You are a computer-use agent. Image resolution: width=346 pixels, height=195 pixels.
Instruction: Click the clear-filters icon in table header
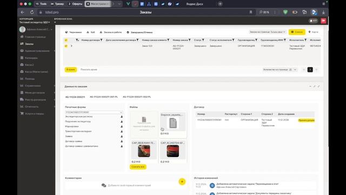(x=77, y=40)
